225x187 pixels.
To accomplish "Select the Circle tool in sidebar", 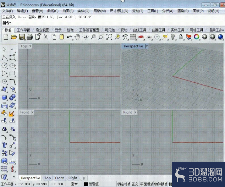I will click(x=5, y=65).
